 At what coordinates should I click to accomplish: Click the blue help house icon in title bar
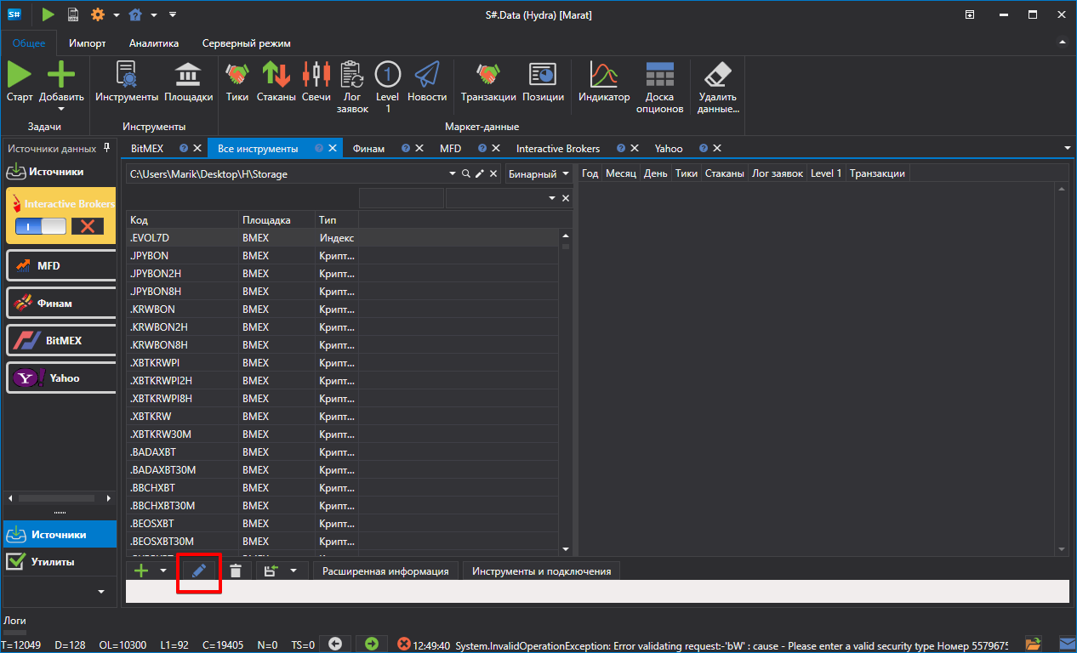[x=135, y=14]
